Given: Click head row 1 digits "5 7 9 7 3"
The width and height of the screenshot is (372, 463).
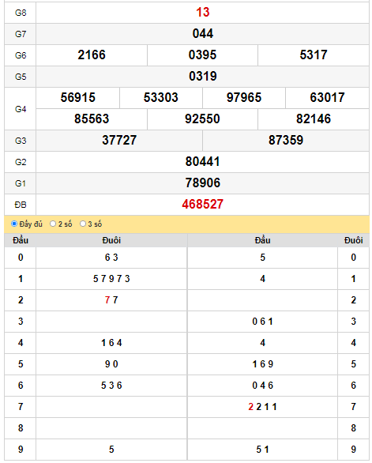Looking at the screenshot, I should [x=111, y=279].
